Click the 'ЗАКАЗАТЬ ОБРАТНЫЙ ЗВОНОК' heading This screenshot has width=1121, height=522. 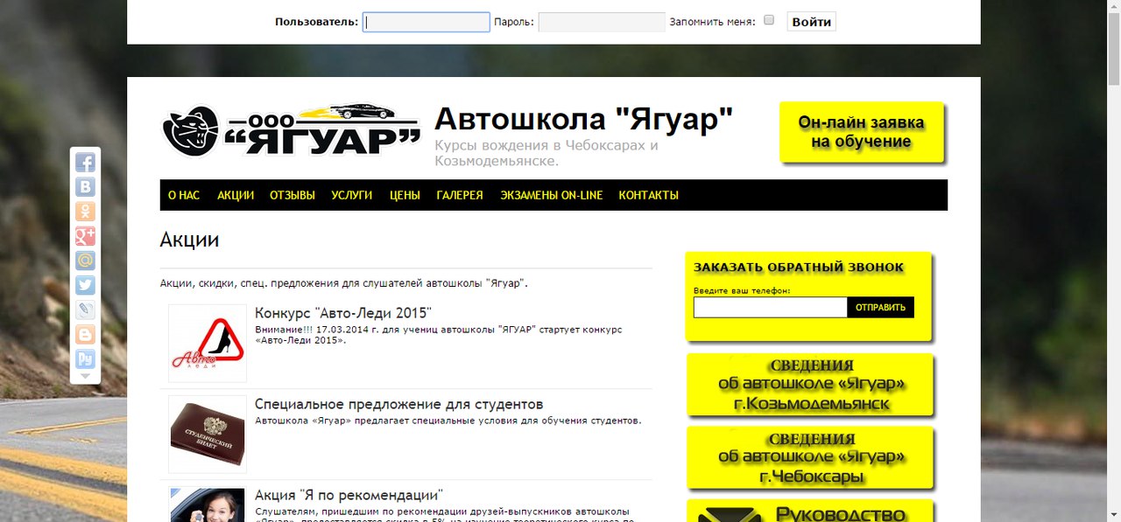tap(799, 267)
